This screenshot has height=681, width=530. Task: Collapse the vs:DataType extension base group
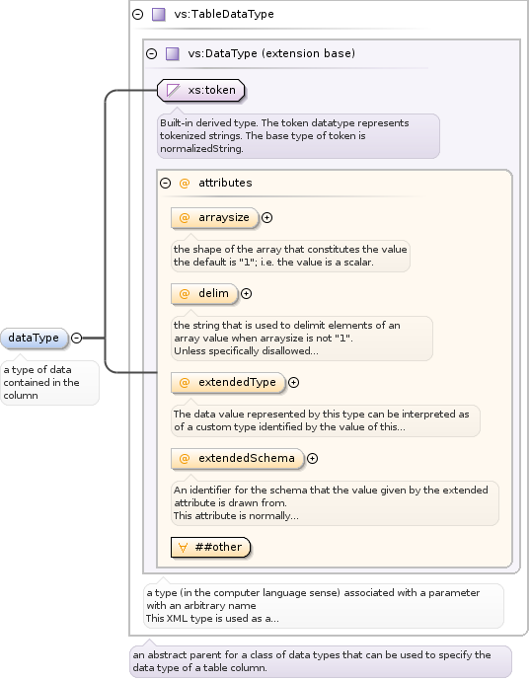tap(152, 54)
